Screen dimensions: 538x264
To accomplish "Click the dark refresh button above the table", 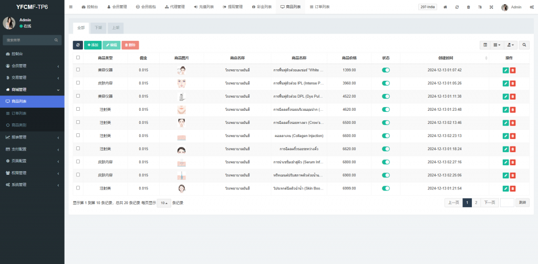I will [x=78, y=45].
